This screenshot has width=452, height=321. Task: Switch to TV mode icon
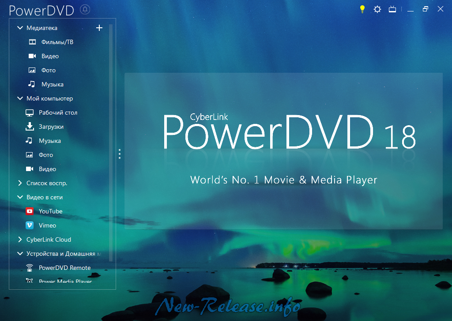(392, 10)
